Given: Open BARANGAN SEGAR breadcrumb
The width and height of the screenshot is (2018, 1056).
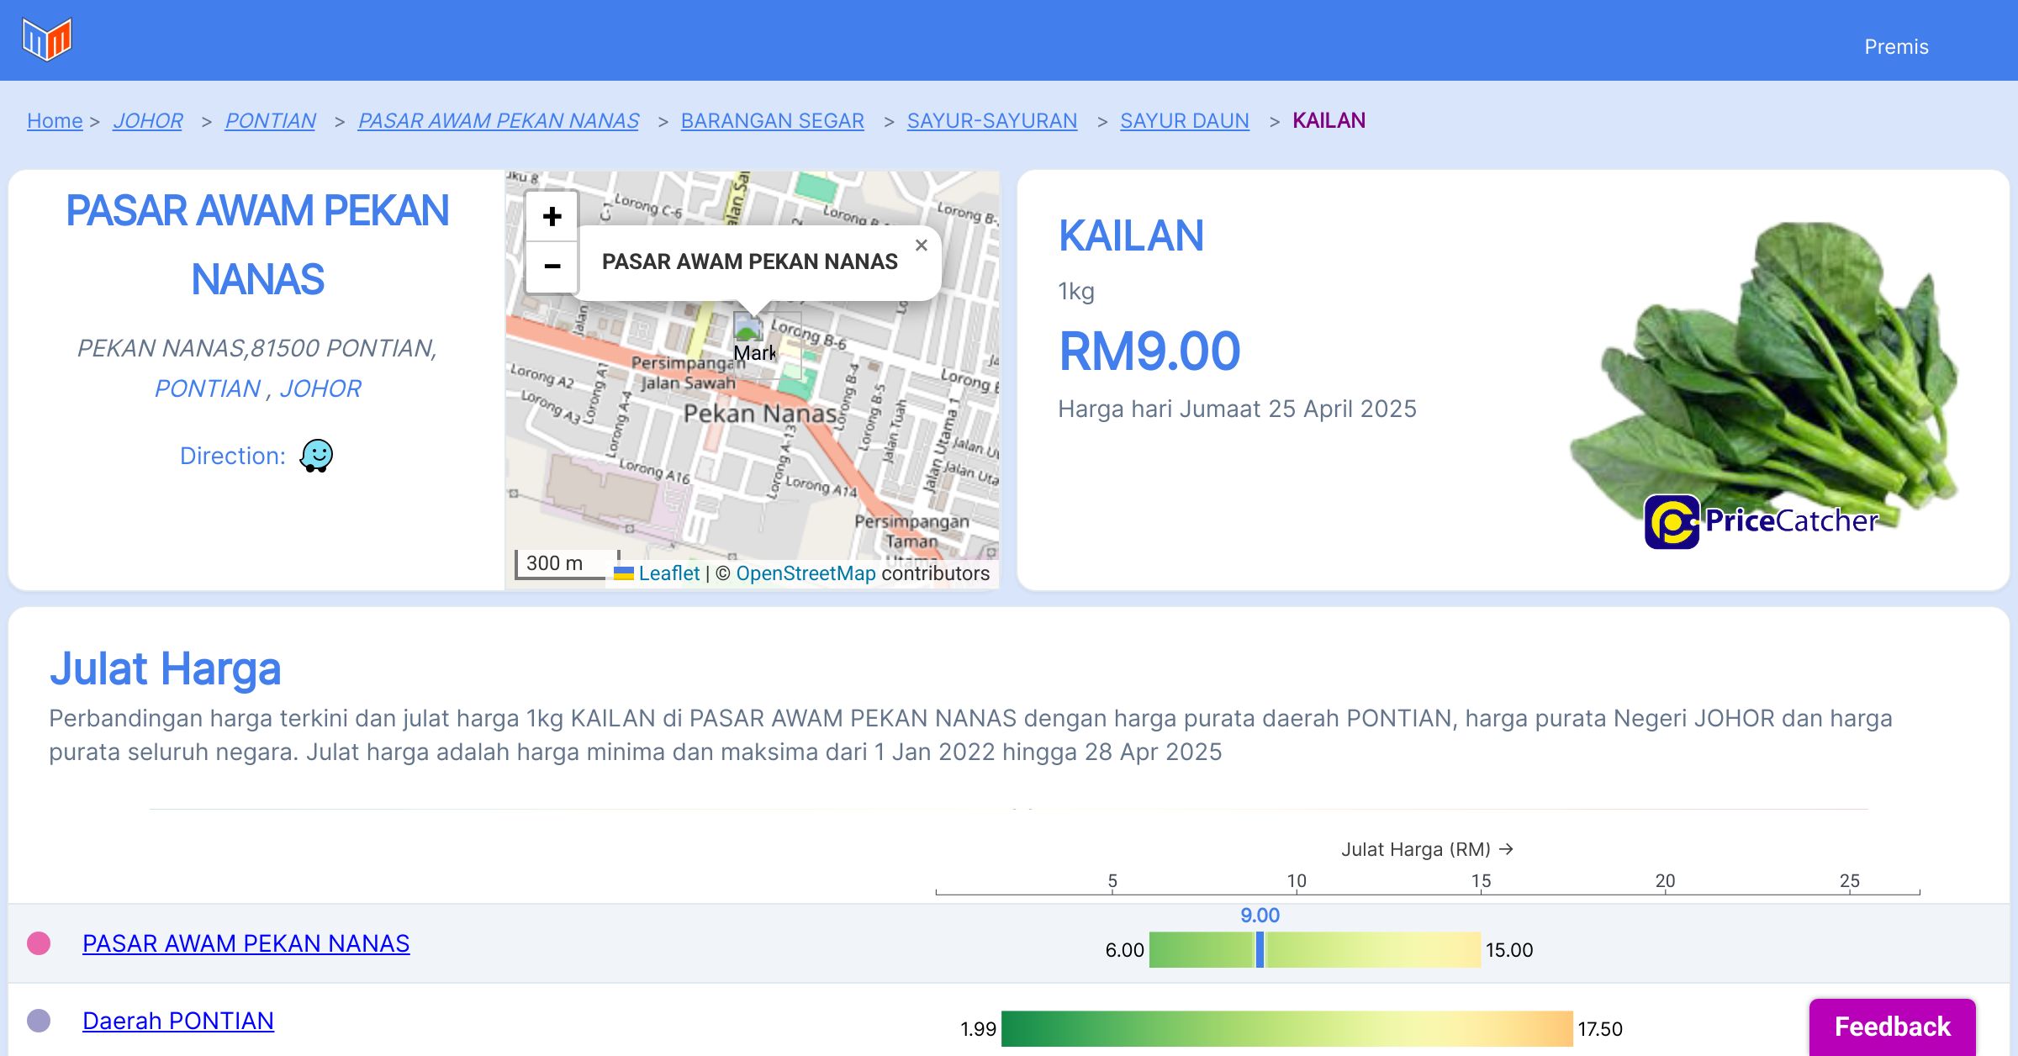Looking at the screenshot, I should tap(772, 121).
